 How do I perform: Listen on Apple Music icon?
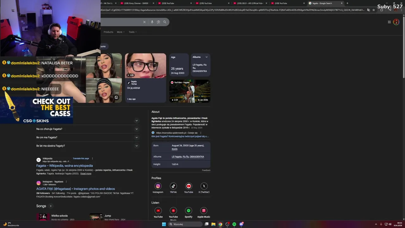(x=204, y=211)
